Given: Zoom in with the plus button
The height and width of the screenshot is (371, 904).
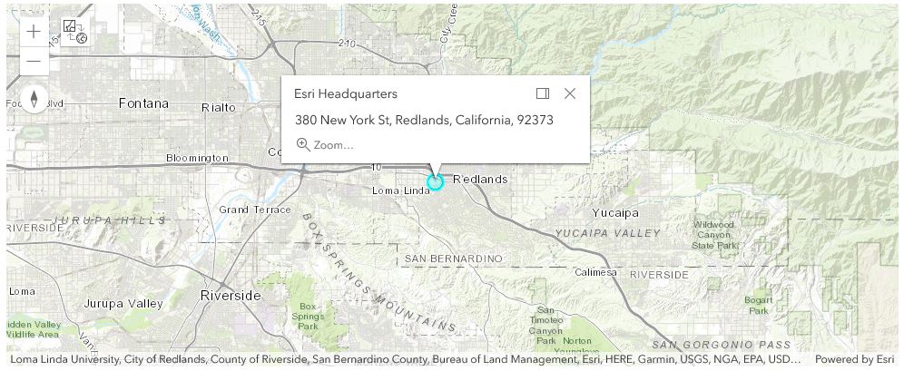Looking at the screenshot, I should 34,32.
